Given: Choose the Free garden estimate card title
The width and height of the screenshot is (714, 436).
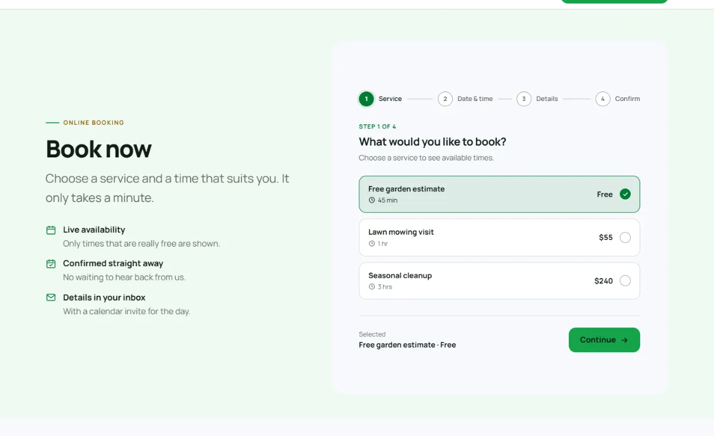Looking at the screenshot, I should tap(406, 189).
